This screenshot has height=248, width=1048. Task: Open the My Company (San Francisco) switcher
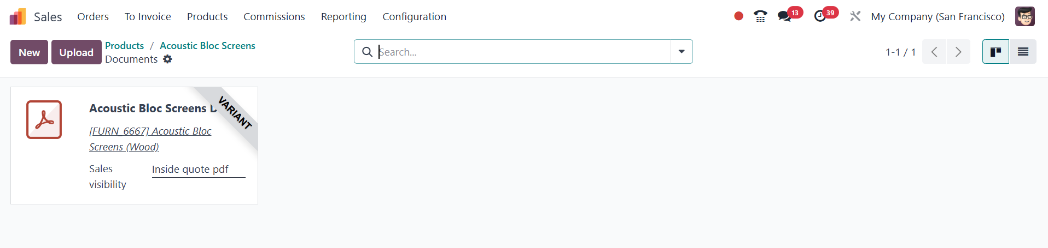[938, 16]
